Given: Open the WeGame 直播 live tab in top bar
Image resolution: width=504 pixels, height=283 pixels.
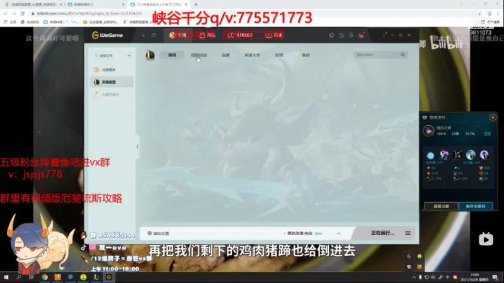Looking at the screenshot, I should pos(275,35).
